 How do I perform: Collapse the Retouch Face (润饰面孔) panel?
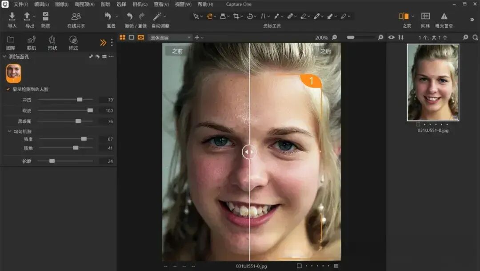click(4, 57)
